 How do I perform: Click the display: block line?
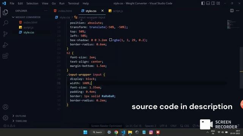point(83,79)
